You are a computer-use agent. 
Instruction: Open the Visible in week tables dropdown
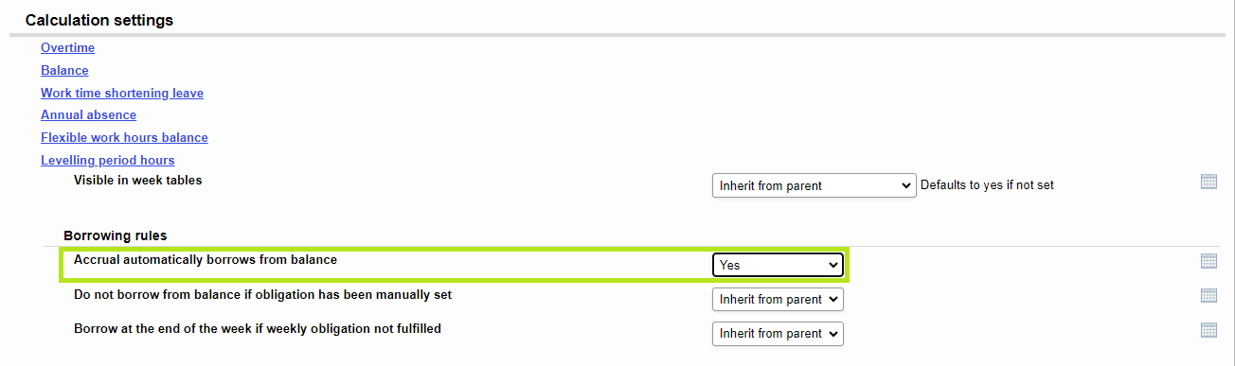coord(814,185)
